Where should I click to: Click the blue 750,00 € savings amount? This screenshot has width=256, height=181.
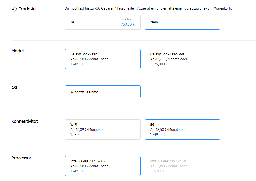(128, 24)
